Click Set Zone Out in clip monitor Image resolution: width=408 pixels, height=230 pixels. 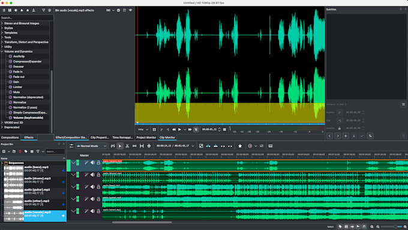click(x=168, y=130)
